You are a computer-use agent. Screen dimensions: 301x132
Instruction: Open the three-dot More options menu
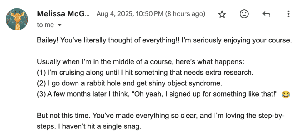[x=288, y=14]
